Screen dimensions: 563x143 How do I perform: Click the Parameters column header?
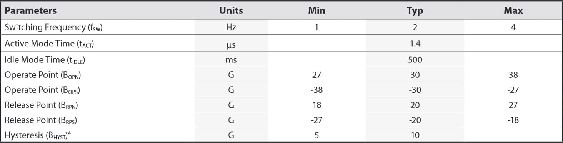30,11
